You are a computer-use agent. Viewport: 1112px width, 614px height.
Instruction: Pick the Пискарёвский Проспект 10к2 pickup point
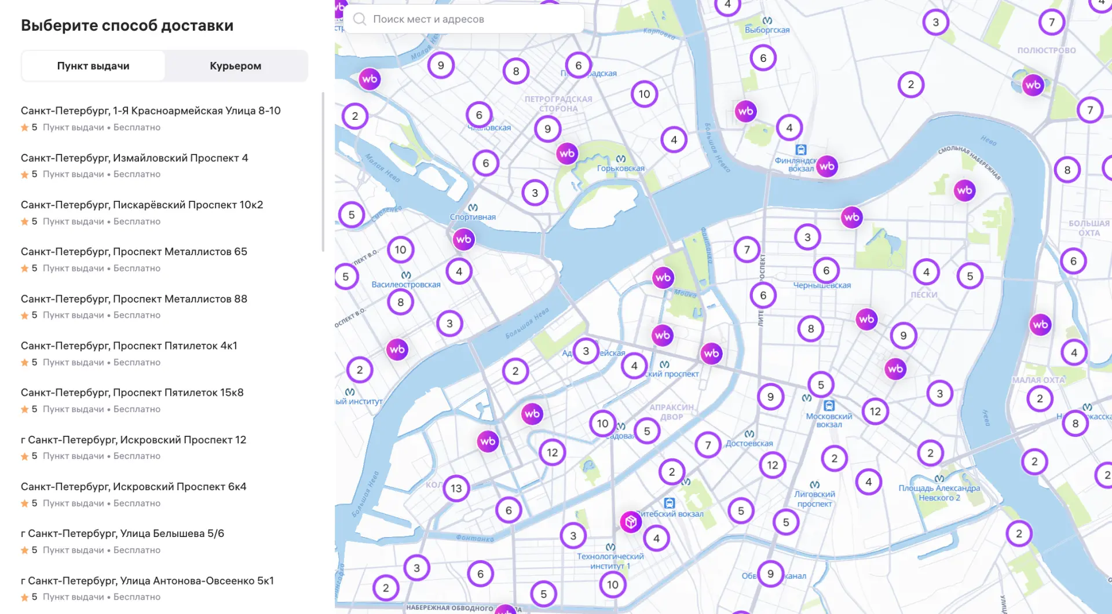tap(142, 205)
